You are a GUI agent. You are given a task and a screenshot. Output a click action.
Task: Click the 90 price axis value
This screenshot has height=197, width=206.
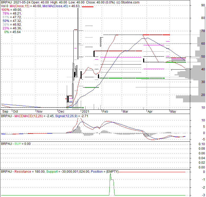point(203,5)
